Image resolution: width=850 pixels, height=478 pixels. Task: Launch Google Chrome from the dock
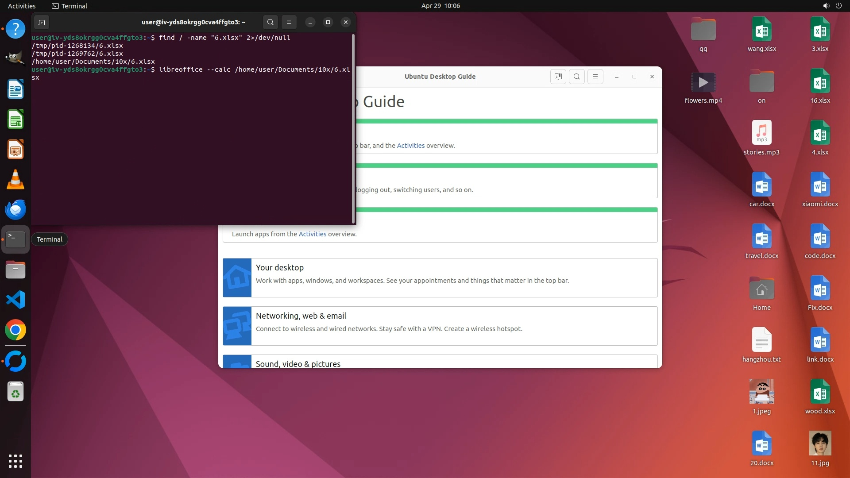coord(15,330)
